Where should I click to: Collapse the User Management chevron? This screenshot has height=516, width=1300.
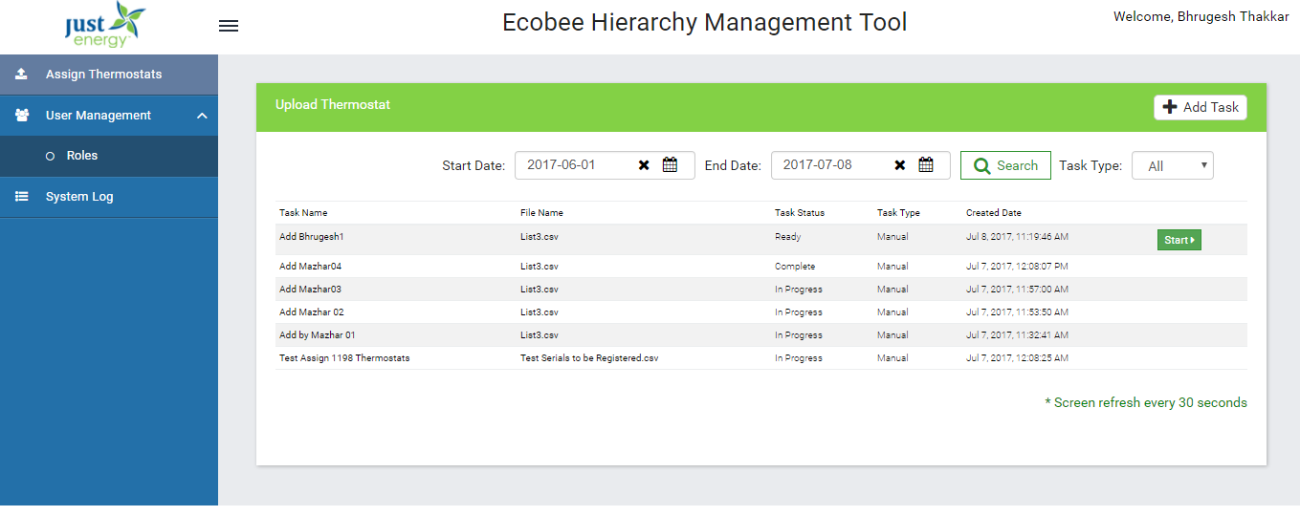click(x=202, y=116)
